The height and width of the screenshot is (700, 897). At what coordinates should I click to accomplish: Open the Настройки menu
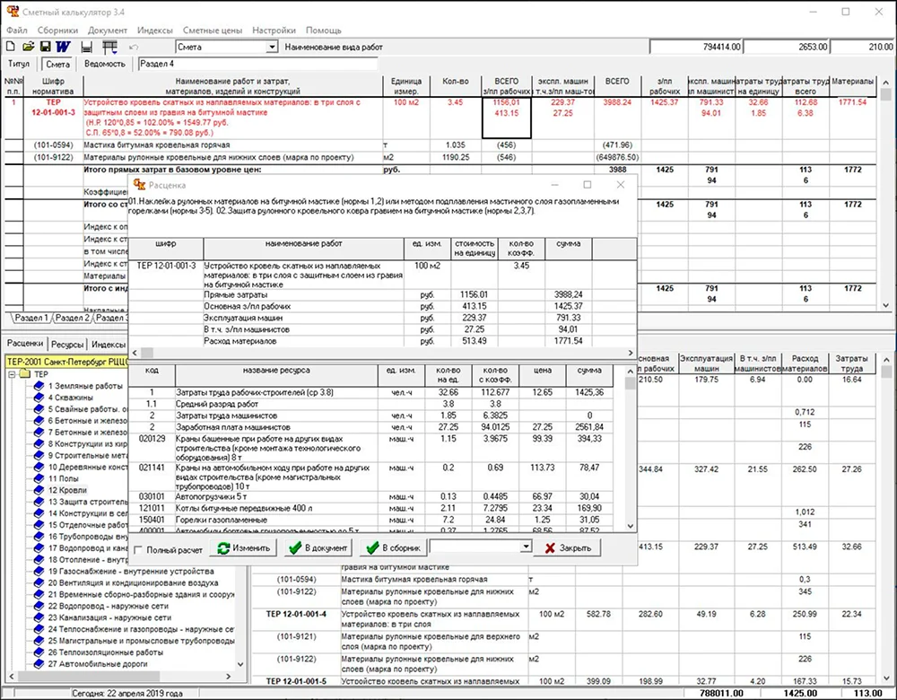click(x=274, y=31)
